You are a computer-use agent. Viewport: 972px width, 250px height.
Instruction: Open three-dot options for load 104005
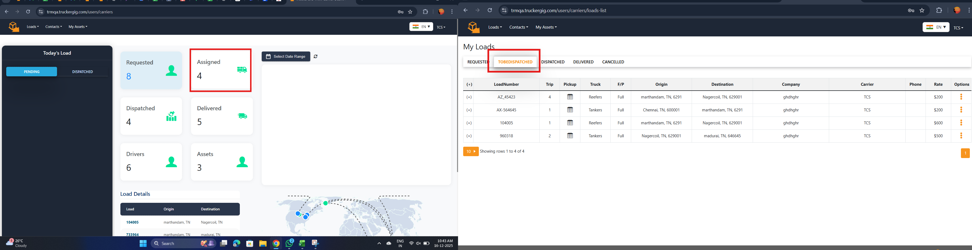click(961, 123)
